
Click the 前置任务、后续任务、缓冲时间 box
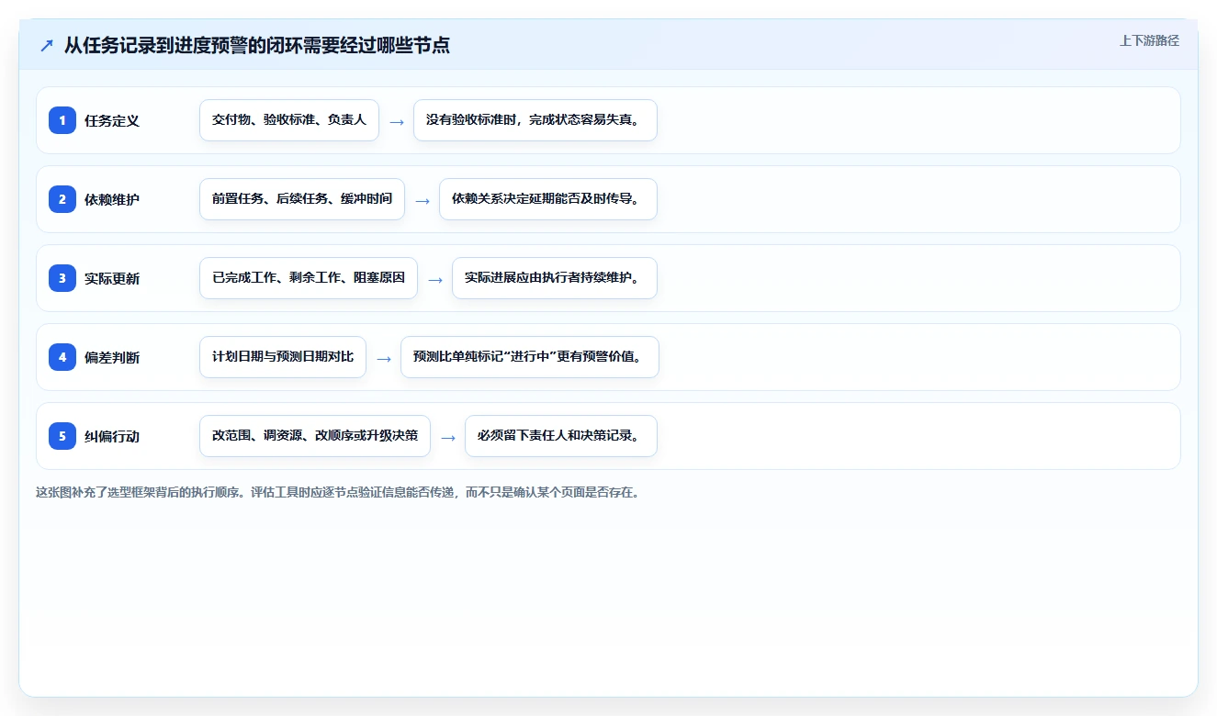[302, 199]
